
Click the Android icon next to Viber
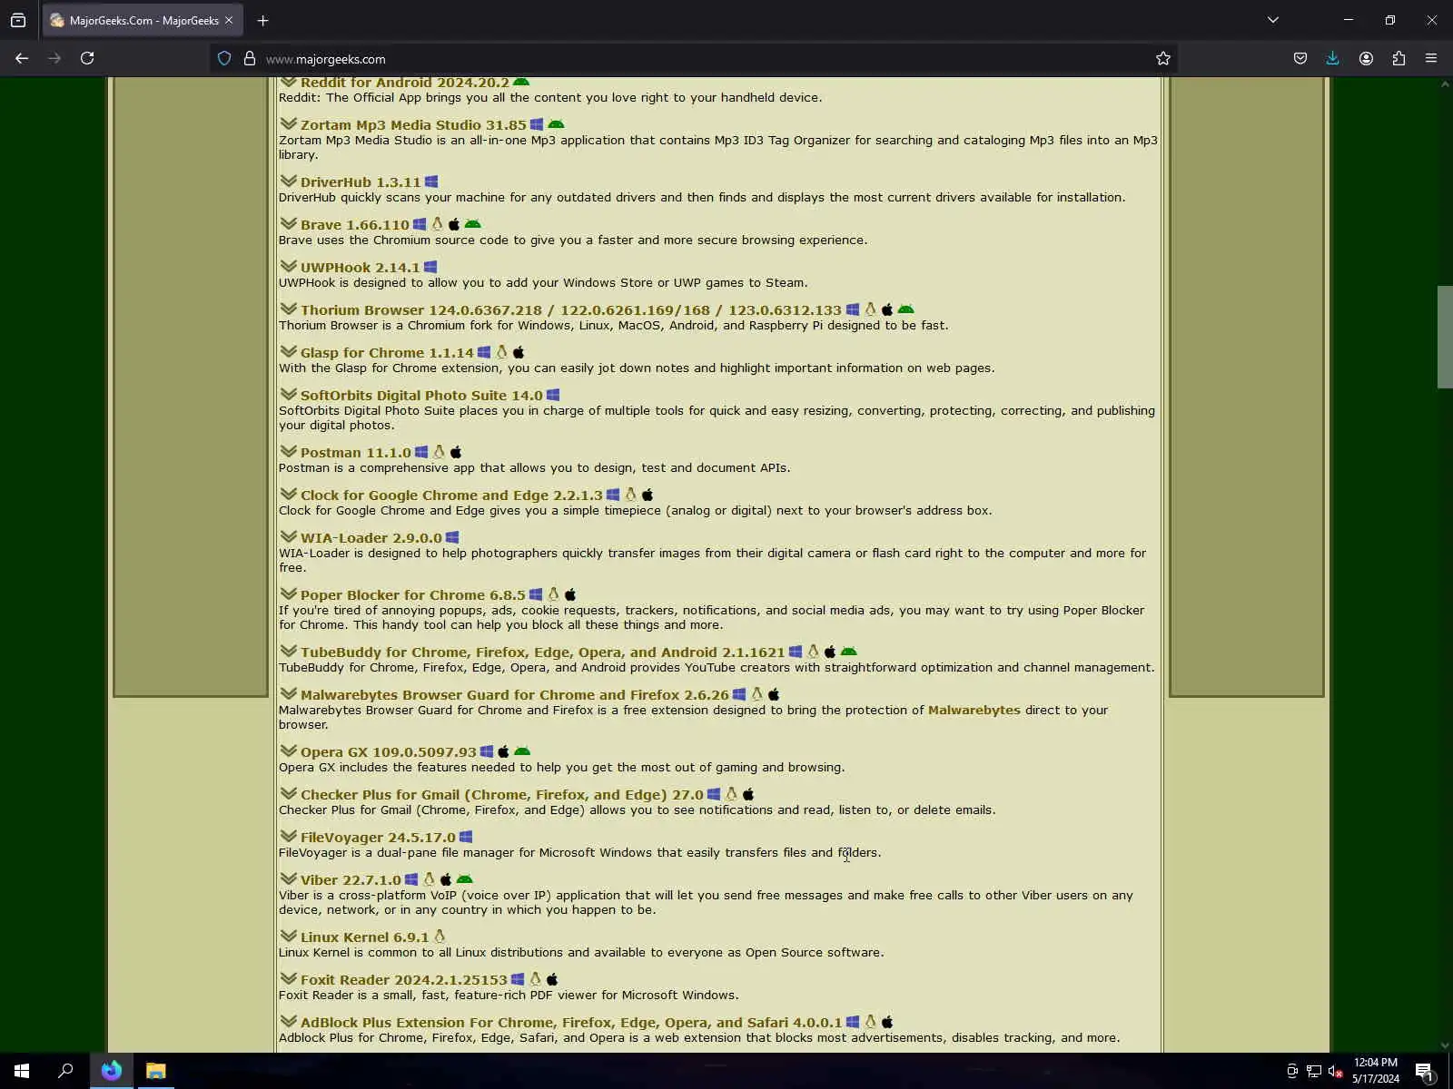tap(464, 879)
